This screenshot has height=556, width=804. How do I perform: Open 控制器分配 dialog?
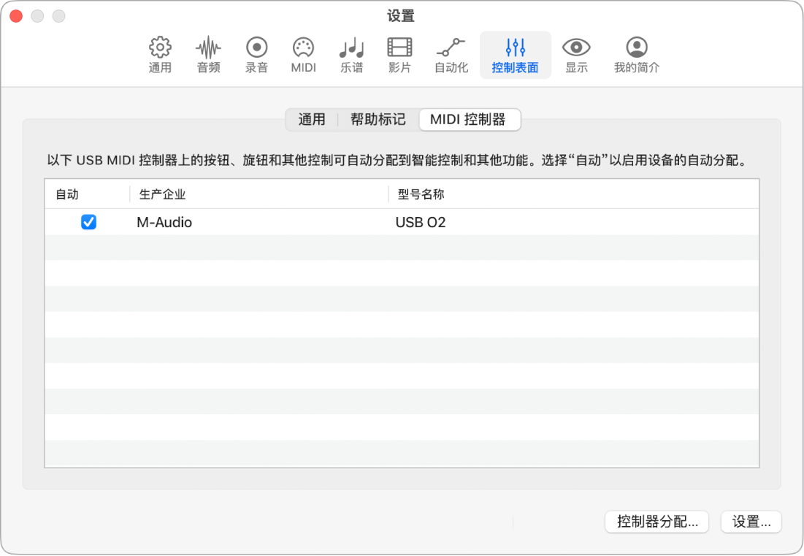pyautogui.click(x=656, y=522)
